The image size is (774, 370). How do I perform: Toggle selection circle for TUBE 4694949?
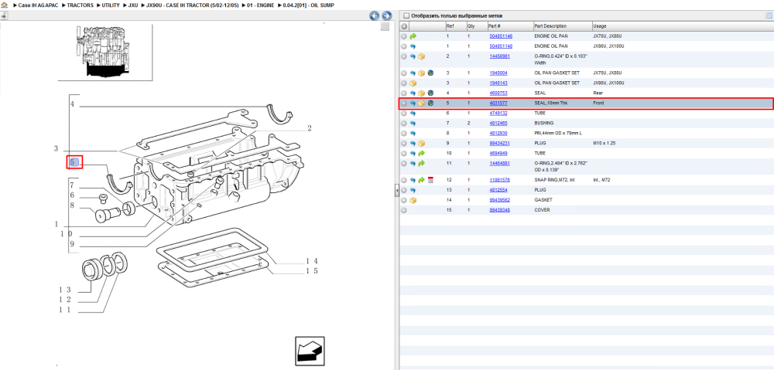click(x=404, y=154)
